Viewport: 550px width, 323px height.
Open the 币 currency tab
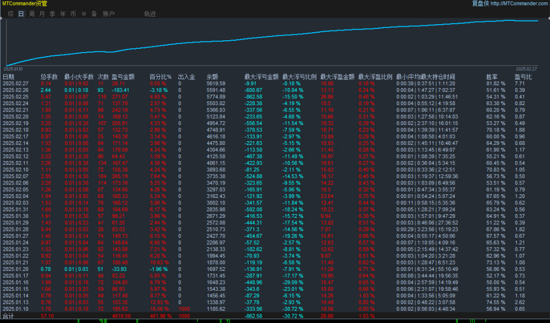73,13
